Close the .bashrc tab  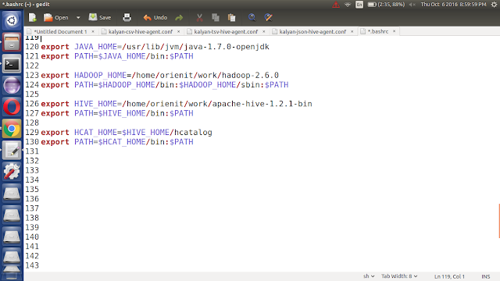click(x=394, y=31)
